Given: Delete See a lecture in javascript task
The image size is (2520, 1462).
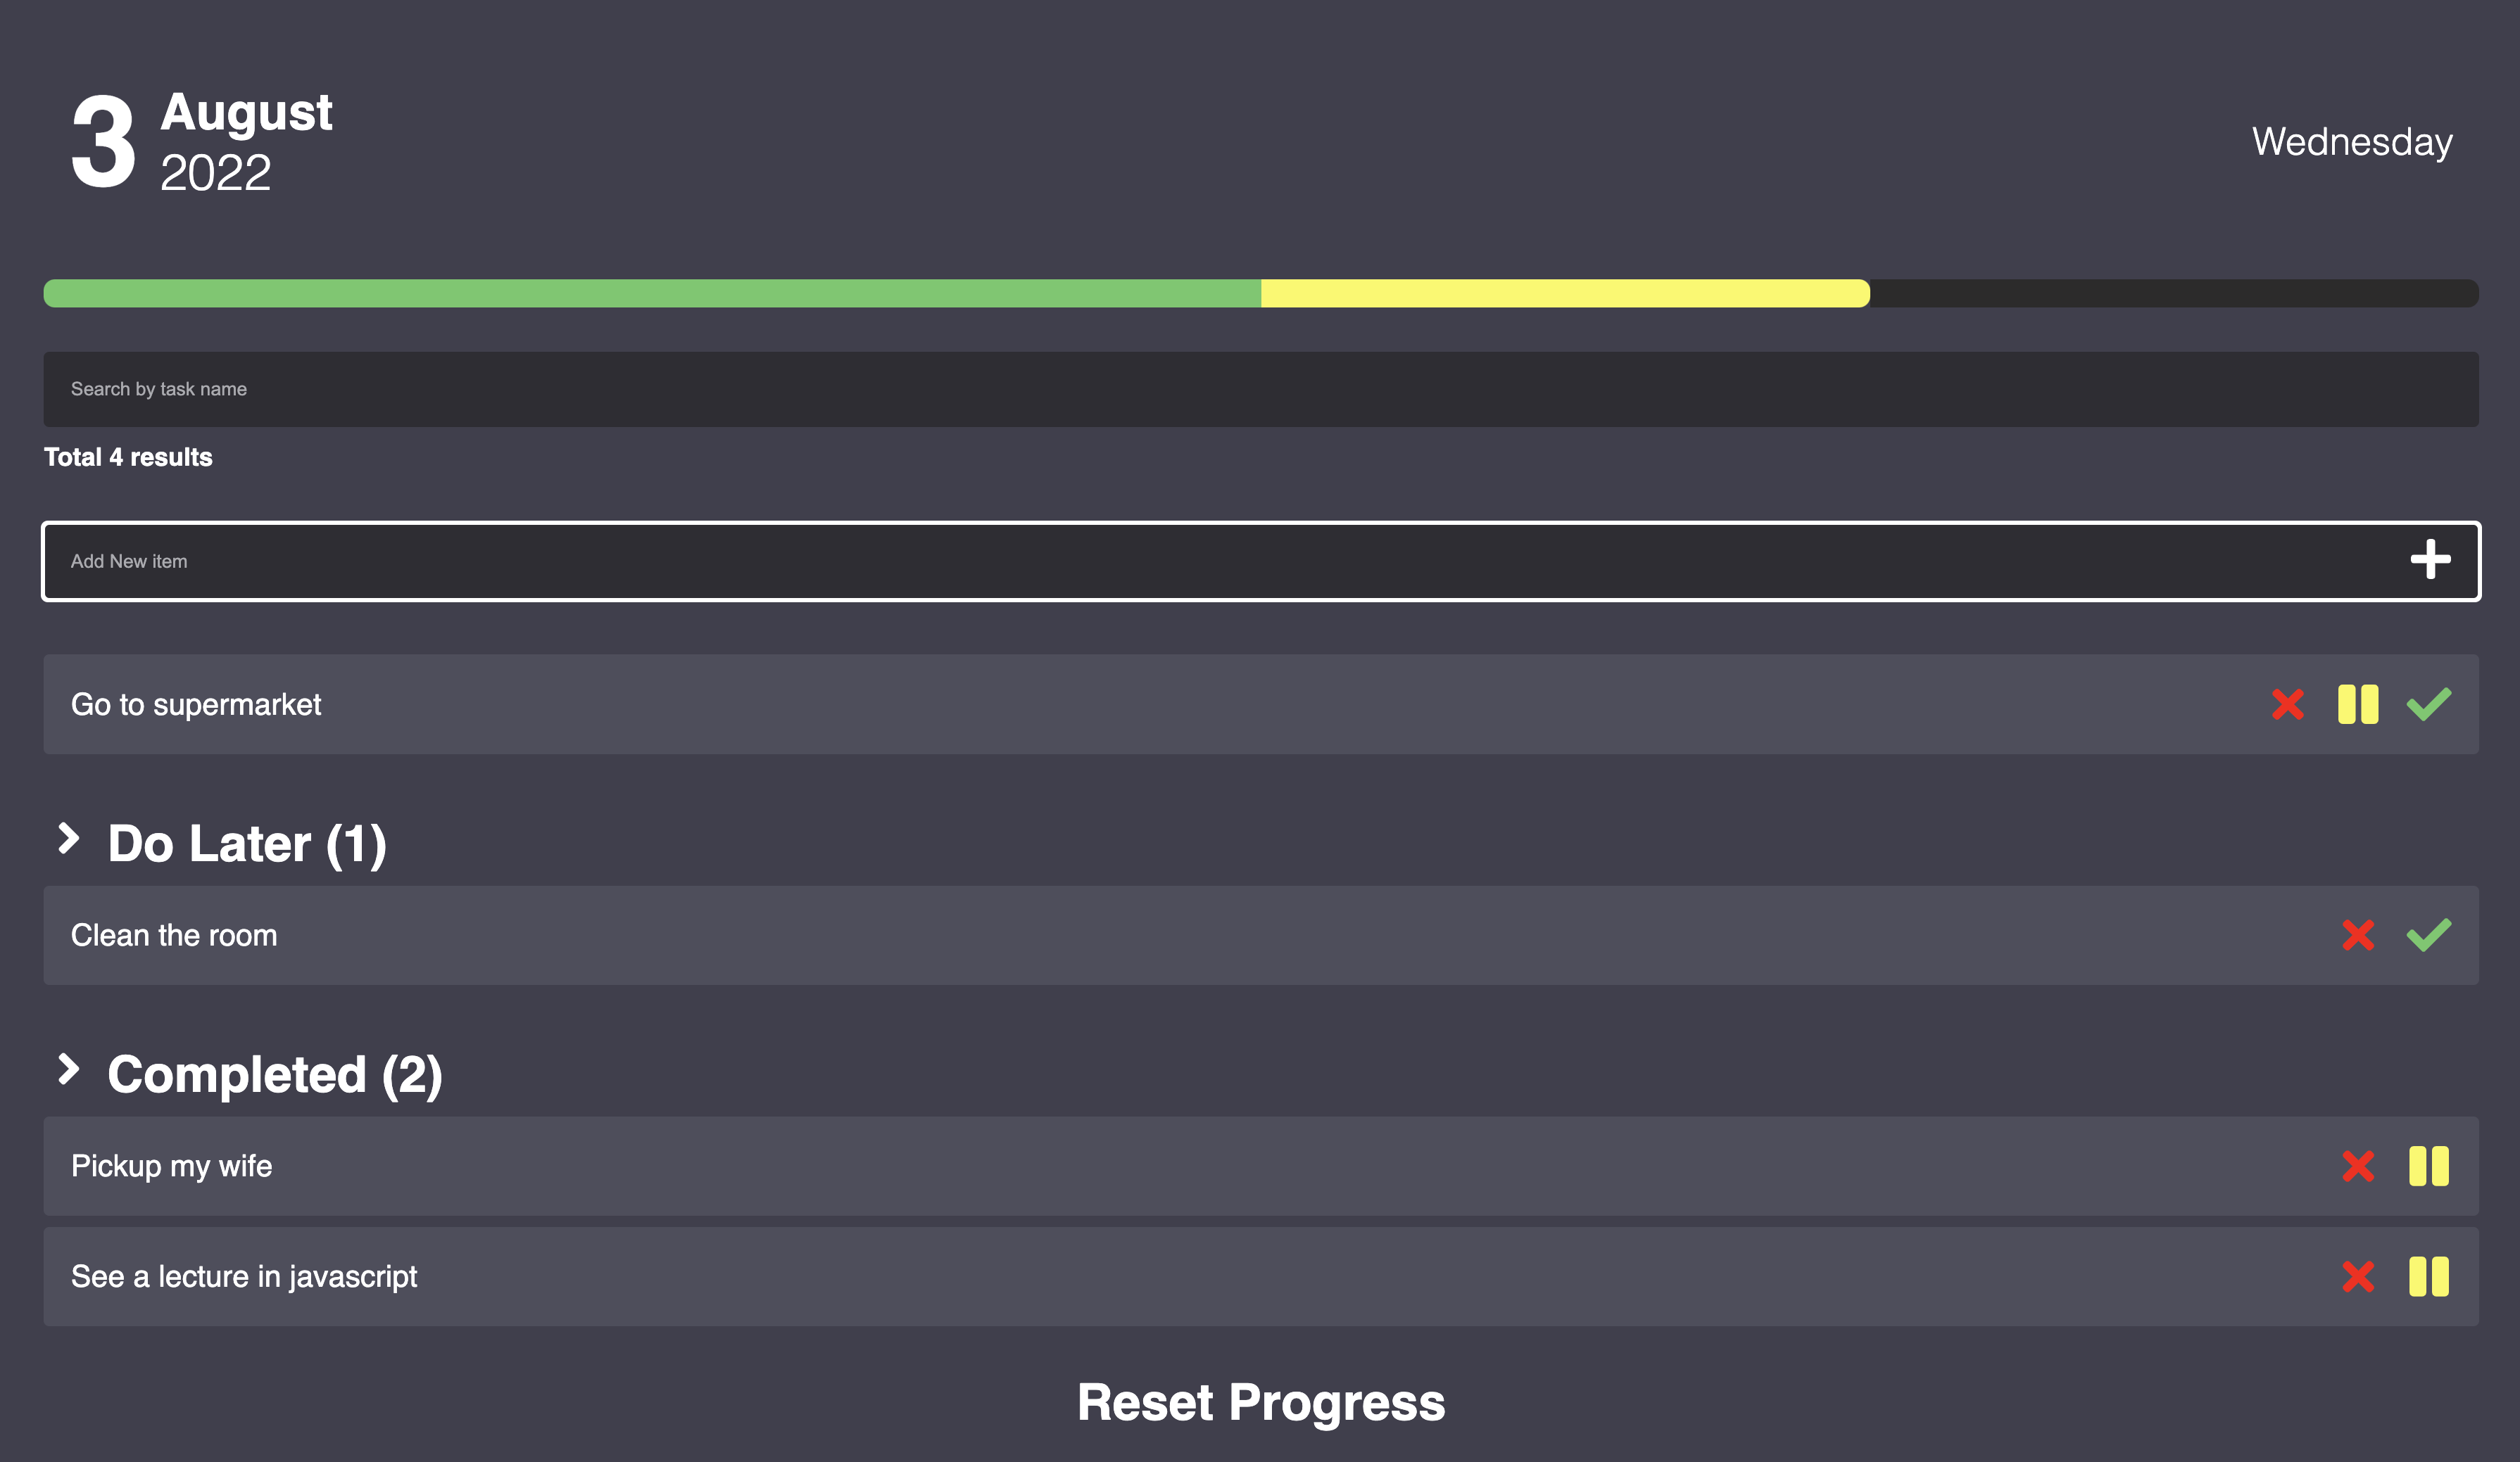Looking at the screenshot, I should 2358,1277.
